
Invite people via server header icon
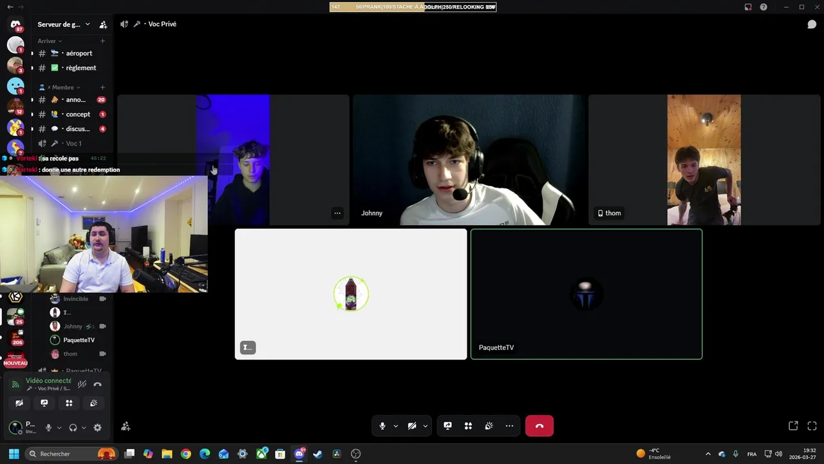103,24
